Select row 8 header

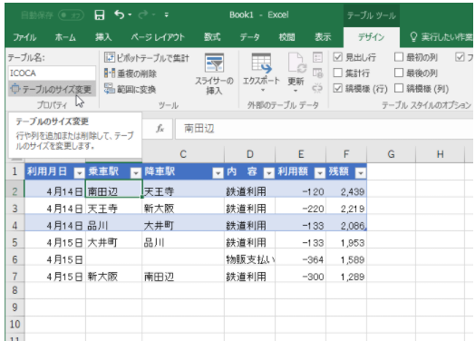15,290
